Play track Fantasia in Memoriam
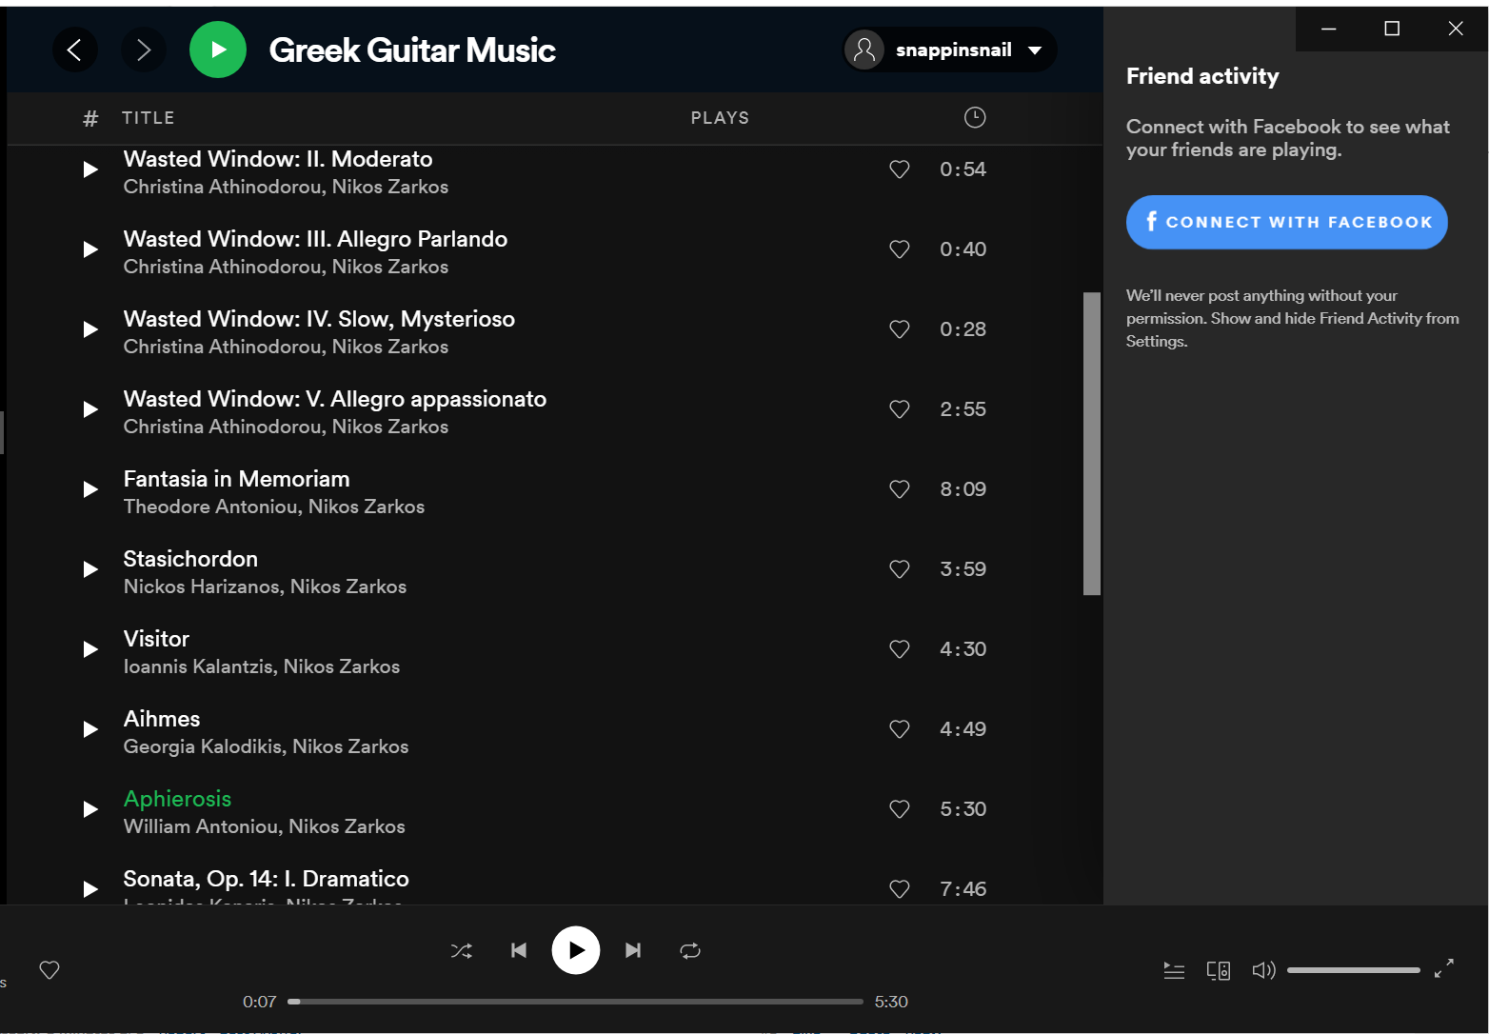 click(x=90, y=489)
